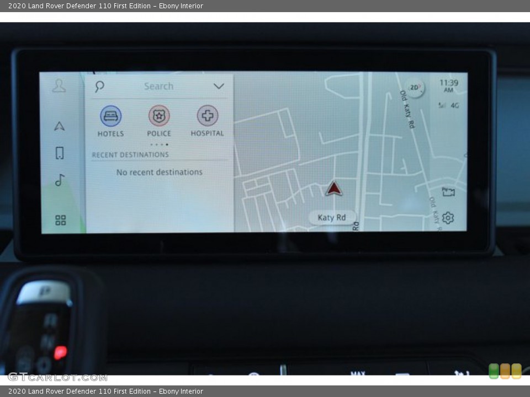The width and height of the screenshot is (530, 397).
Task: Click the No recent destinations message
Action: (159, 172)
